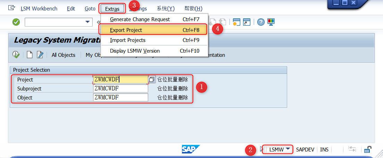Image resolution: width=383 pixels, height=158 pixels.
Task: Open the LSM Workbench menu
Action: point(39,9)
